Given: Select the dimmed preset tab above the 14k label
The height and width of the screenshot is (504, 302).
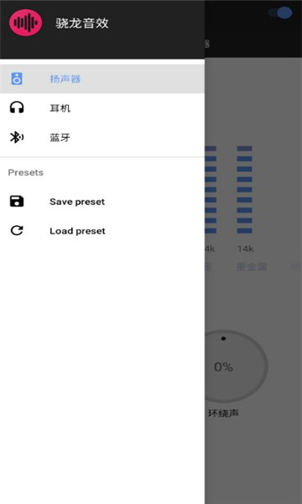Looking at the screenshot, I should pyautogui.click(x=252, y=267).
